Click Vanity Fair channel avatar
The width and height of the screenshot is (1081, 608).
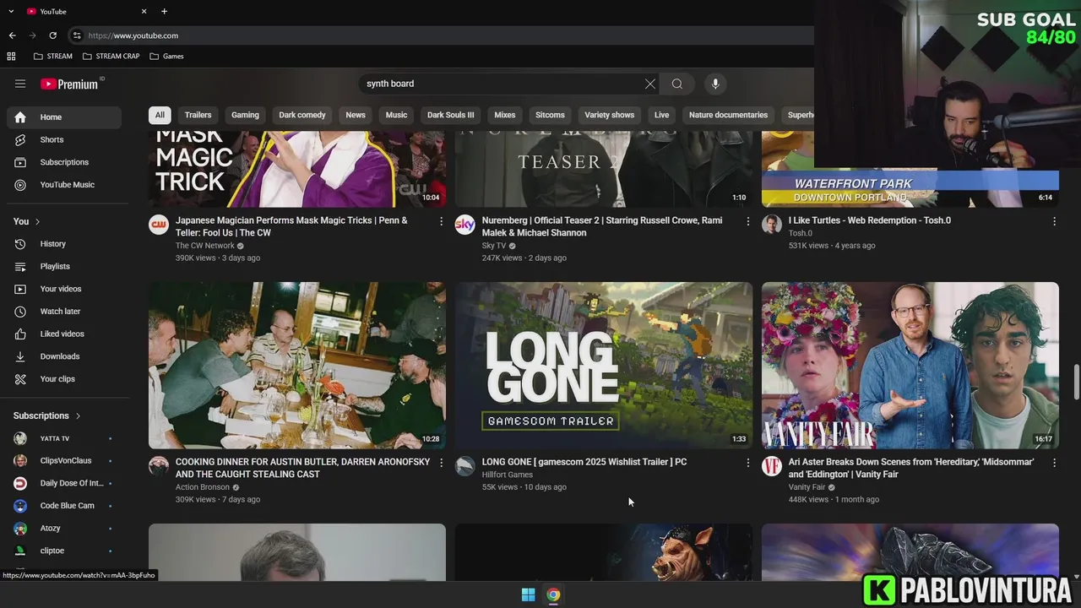tap(772, 466)
